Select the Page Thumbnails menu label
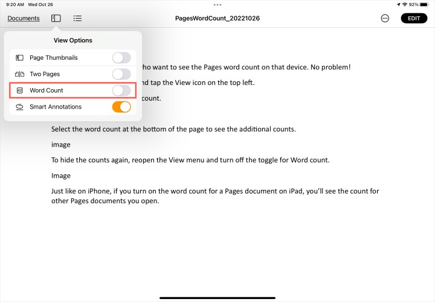 point(54,58)
